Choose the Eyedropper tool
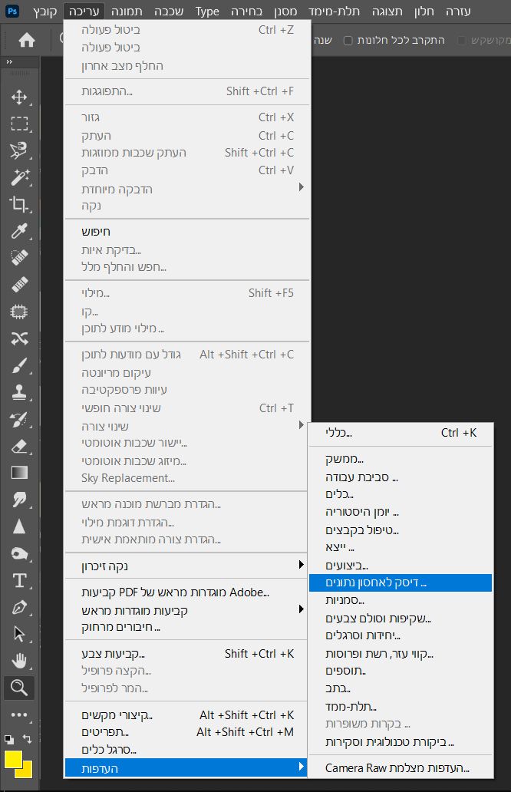This screenshot has height=792, width=511. [x=19, y=231]
